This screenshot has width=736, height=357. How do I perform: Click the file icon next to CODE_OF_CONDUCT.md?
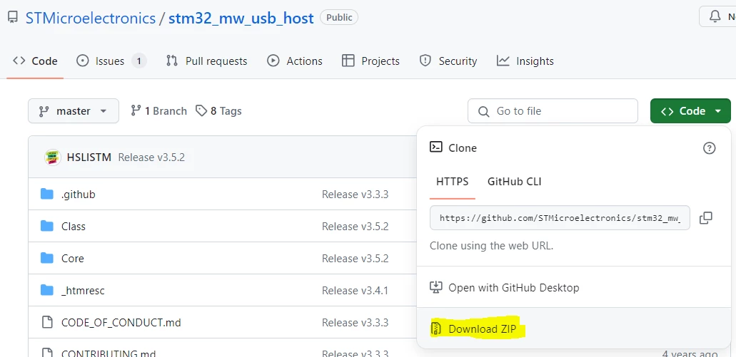[47, 322]
